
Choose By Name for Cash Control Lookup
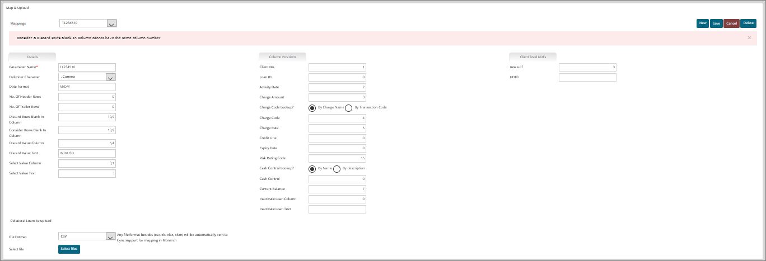(x=312, y=168)
